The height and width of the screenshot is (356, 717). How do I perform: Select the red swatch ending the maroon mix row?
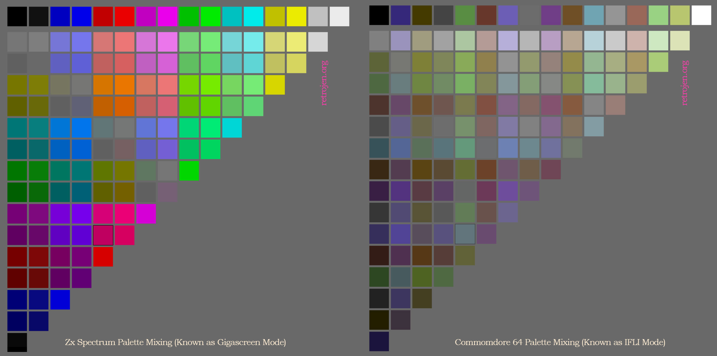pyautogui.click(x=103, y=257)
